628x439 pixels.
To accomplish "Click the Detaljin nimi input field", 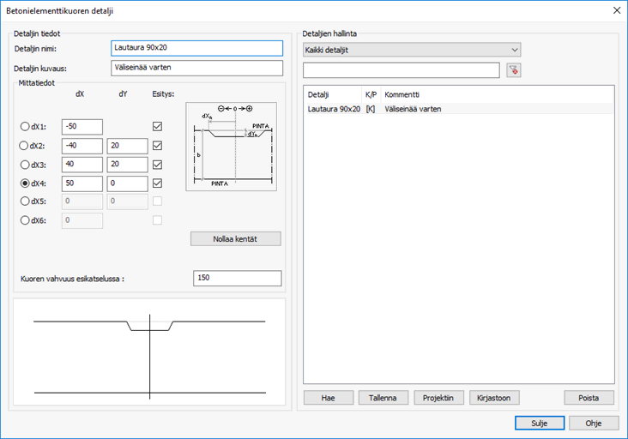I will 196,48.
